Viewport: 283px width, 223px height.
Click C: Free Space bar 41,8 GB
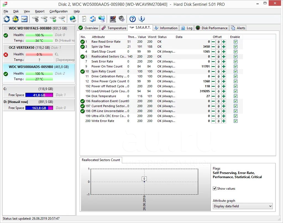pyautogui.click(x=39, y=95)
